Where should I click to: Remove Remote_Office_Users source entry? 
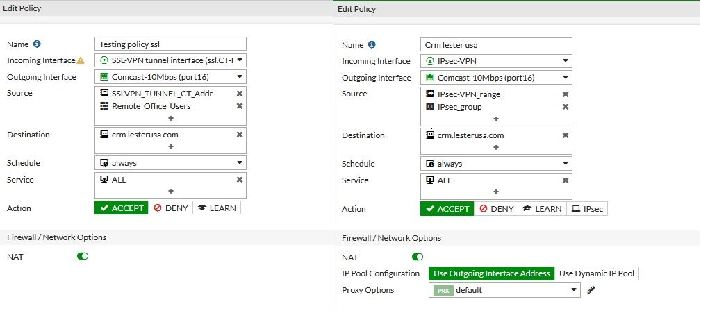[240, 106]
